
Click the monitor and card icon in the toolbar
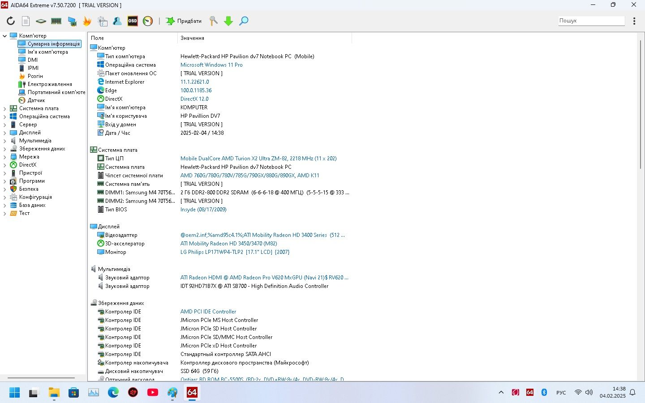[72, 21]
